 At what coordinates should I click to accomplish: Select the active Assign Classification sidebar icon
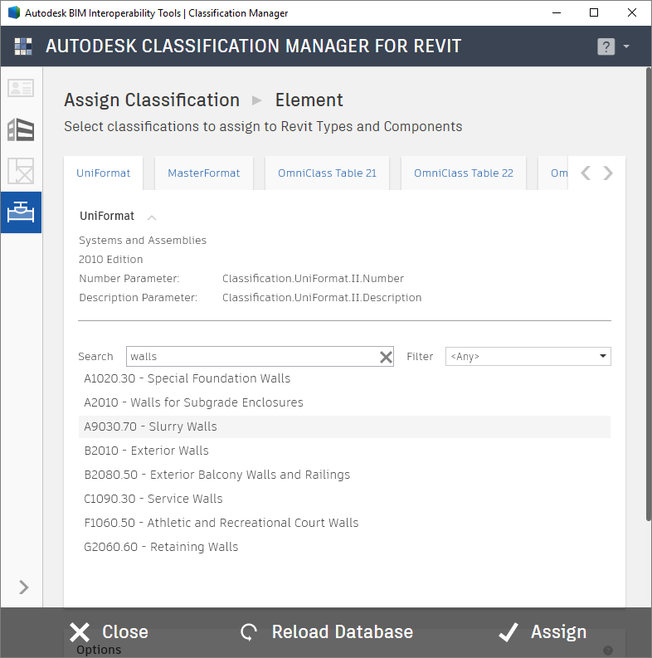click(x=21, y=212)
